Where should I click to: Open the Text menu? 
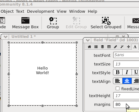tap(20, 11)
